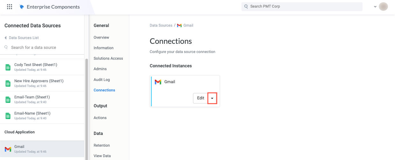Go back via Data Sources List arrow
Image resolution: width=395 pixels, height=160 pixels.
pos(5,38)
